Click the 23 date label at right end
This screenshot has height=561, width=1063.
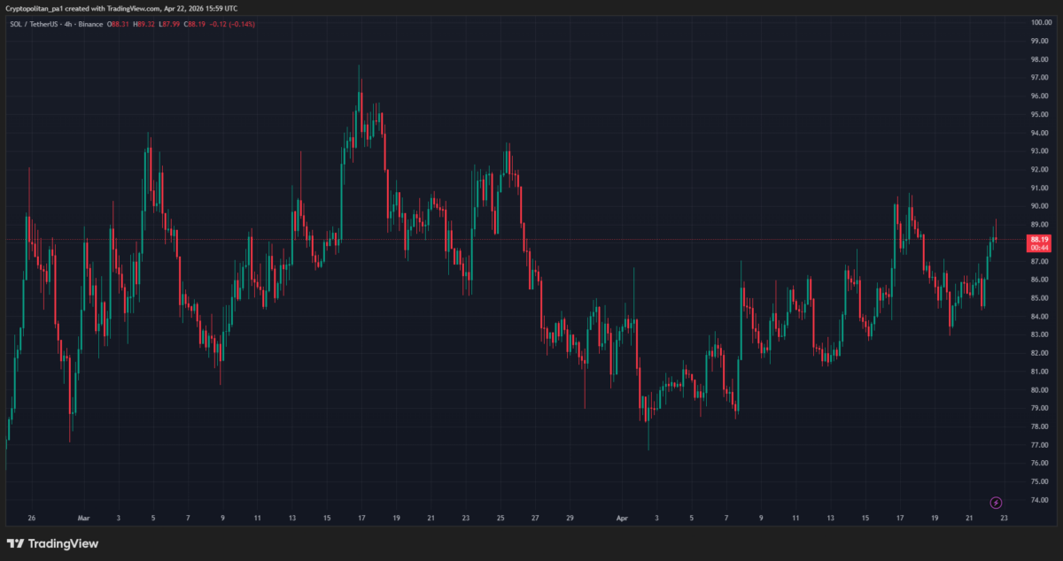[1003, 519]
